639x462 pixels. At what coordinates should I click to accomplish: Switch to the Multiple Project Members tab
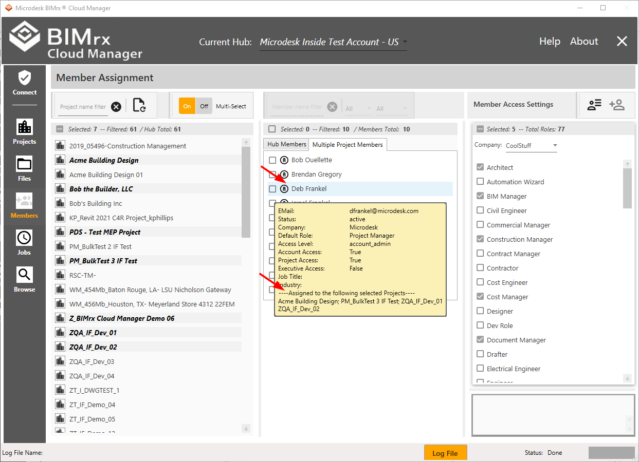click(x=348, y=145)
